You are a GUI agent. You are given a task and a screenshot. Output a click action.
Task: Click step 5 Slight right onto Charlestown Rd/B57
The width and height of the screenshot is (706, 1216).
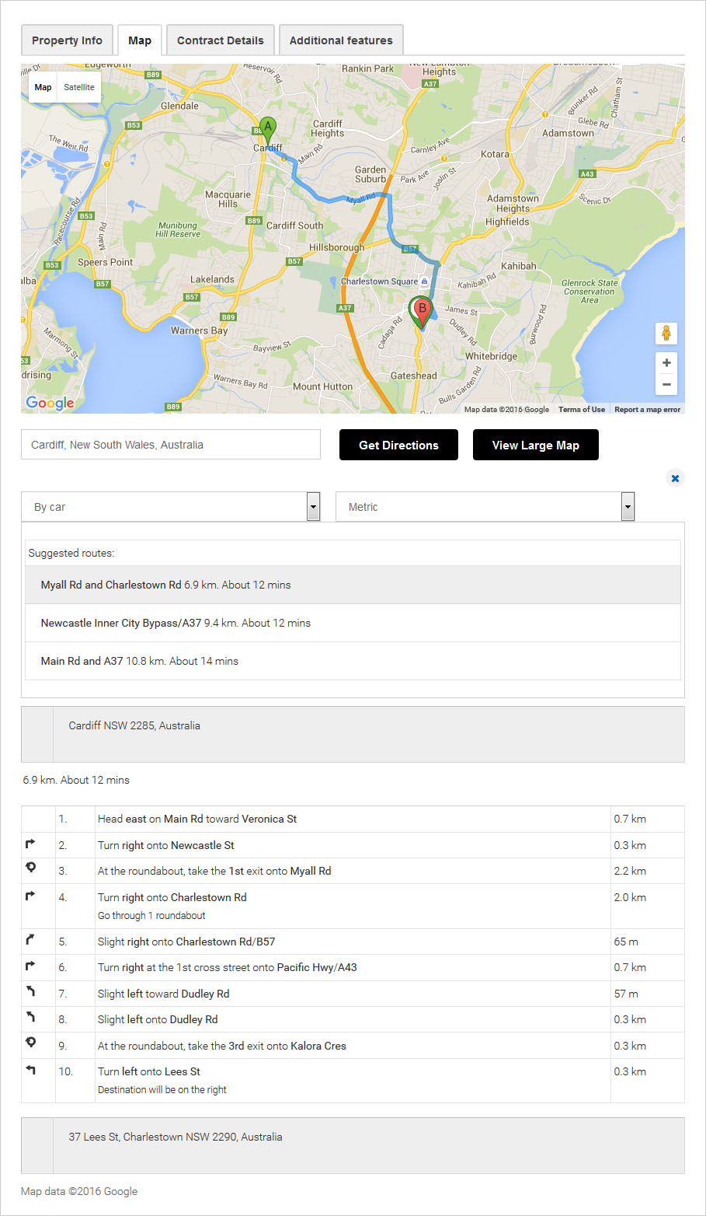tap(353, 942)
